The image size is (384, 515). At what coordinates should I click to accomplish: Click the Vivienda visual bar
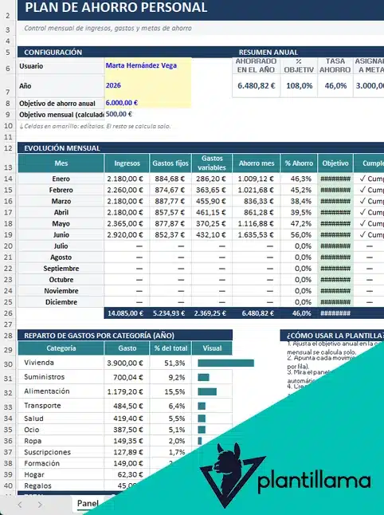click(225, 363)
